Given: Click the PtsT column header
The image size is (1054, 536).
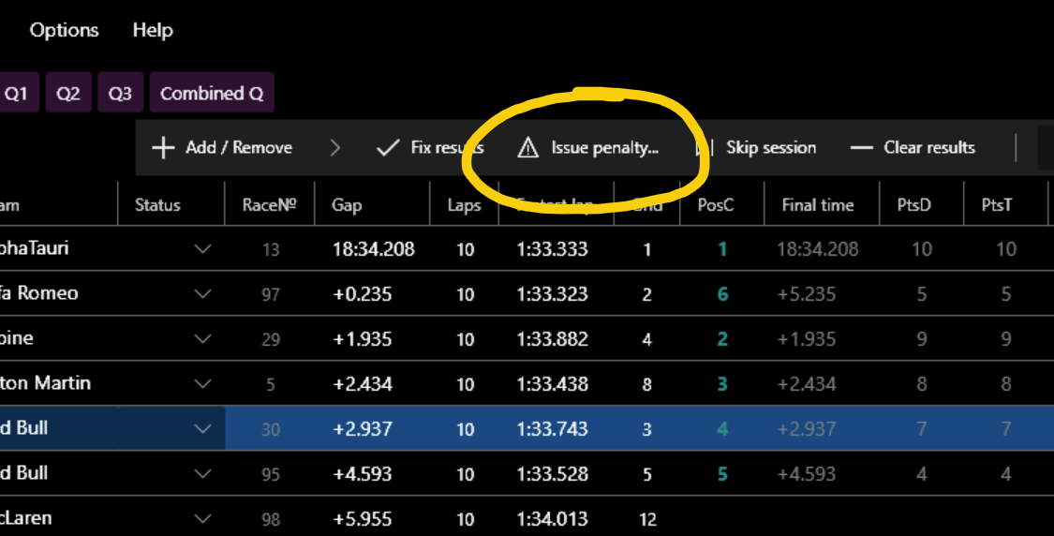Looking at the screenshot, I should pyautogui.click(x=997, y=205).
